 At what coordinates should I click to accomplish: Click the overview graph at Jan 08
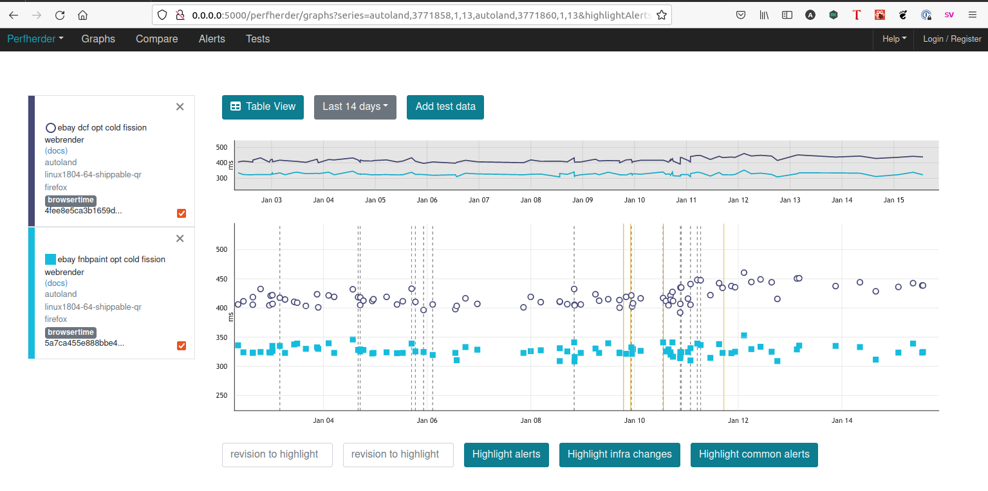[x=530, y=166]
